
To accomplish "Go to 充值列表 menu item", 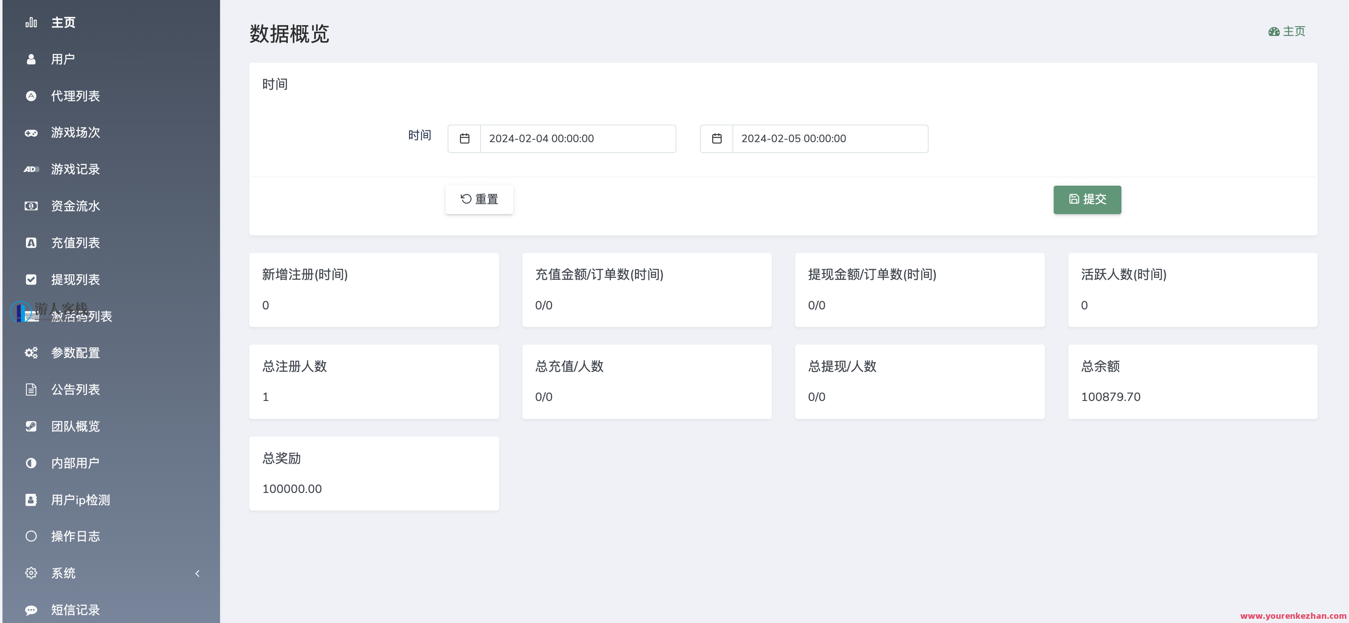I will [x=75, y=243].
